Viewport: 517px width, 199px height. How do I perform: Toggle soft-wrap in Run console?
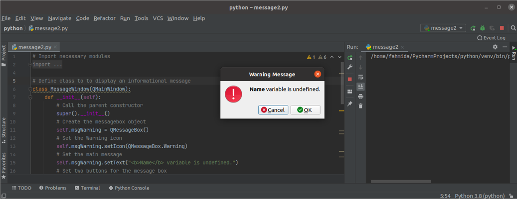pyautogui.click(x=360, y=77)
